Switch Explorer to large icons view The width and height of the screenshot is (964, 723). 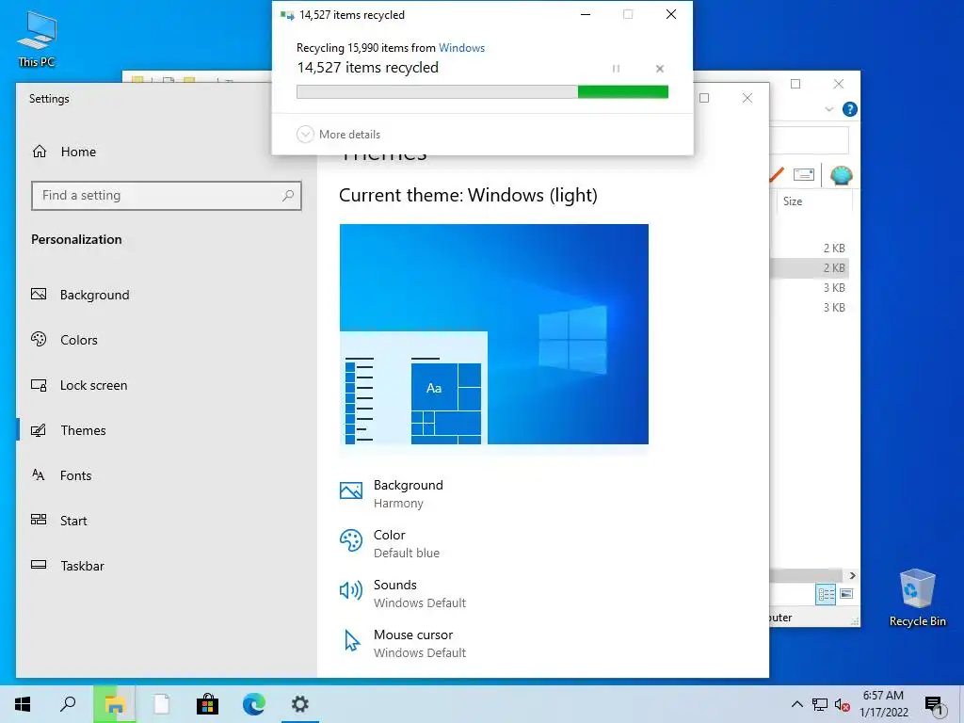pyautogui.click(x=846, y=594)
